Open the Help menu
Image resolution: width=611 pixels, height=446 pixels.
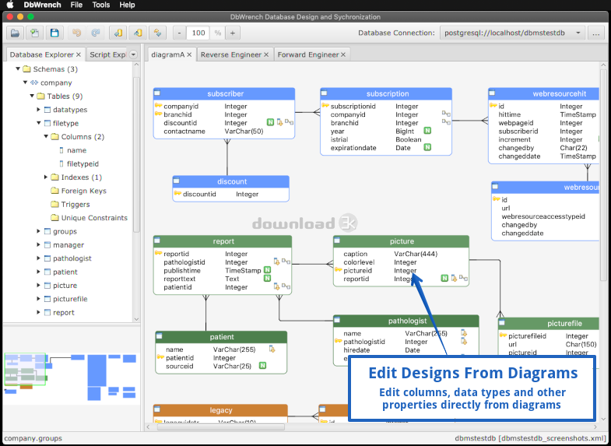pyautogui.click(x=127, y=5)
